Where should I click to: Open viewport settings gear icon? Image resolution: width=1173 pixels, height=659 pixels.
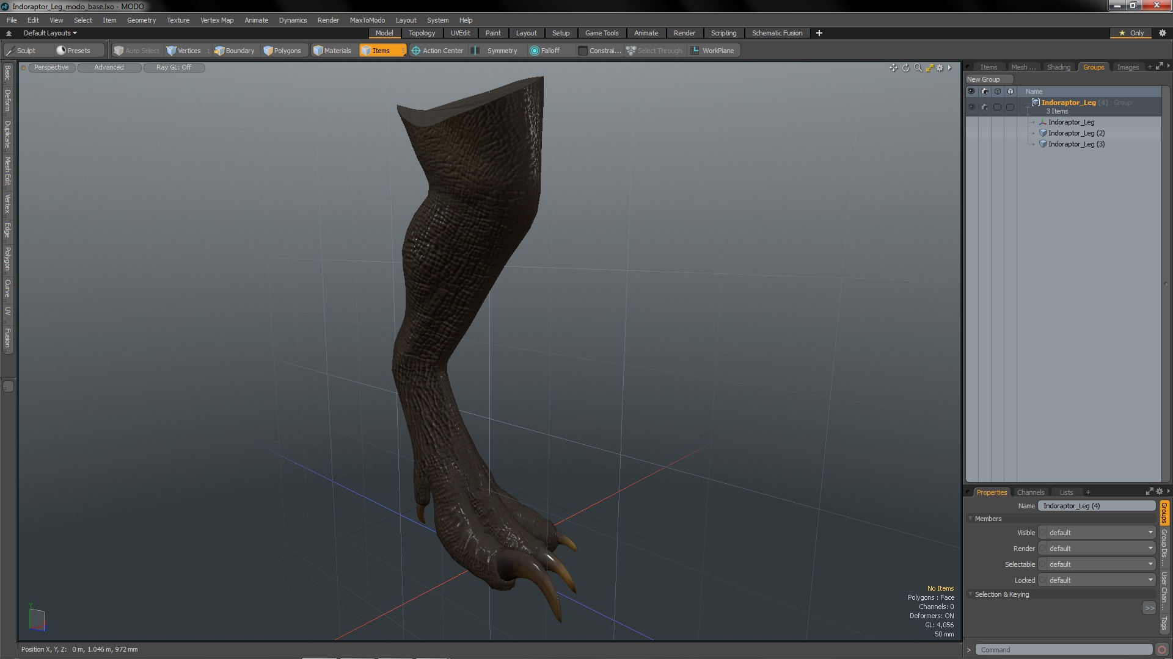pyautogui.click(x=940, y=68)
